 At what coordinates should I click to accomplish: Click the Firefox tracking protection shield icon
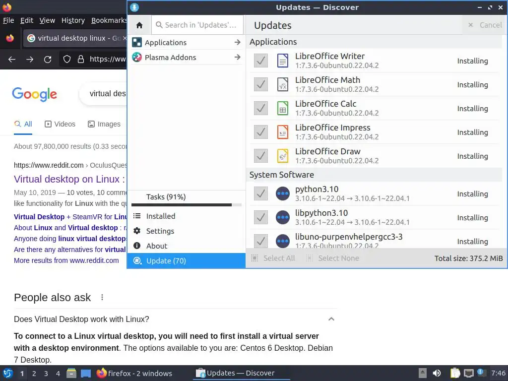point(67,59)
